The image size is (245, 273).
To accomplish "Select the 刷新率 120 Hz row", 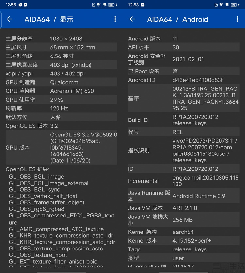I will [61, 108].
